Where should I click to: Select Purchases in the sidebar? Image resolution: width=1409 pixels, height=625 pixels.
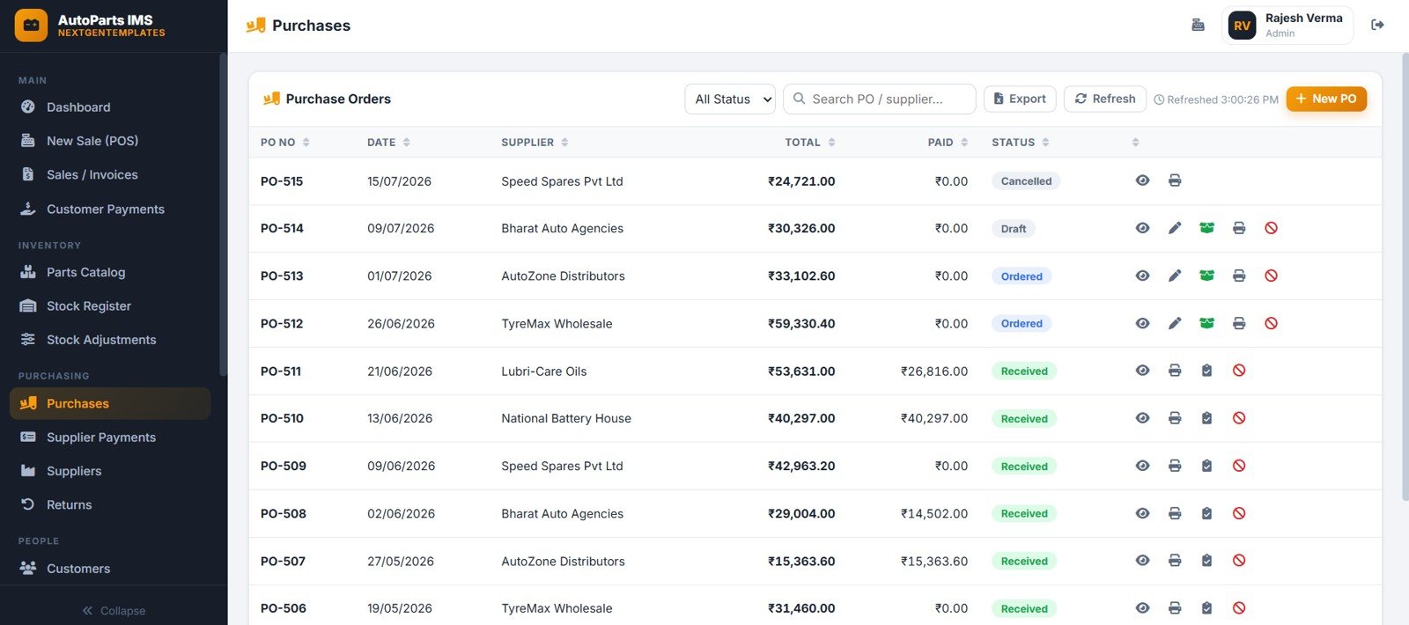110,403
